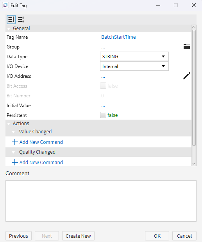Switch to alphabetical sort view icon

tap(21, 20)
